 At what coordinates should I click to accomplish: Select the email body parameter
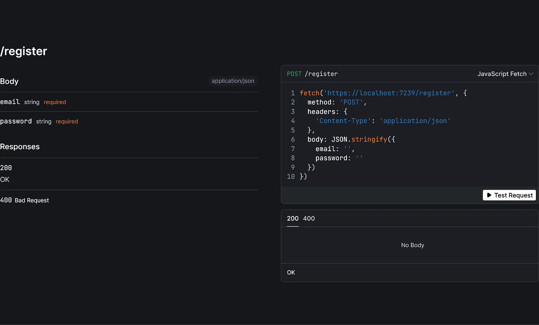click(x=10, y=102)
